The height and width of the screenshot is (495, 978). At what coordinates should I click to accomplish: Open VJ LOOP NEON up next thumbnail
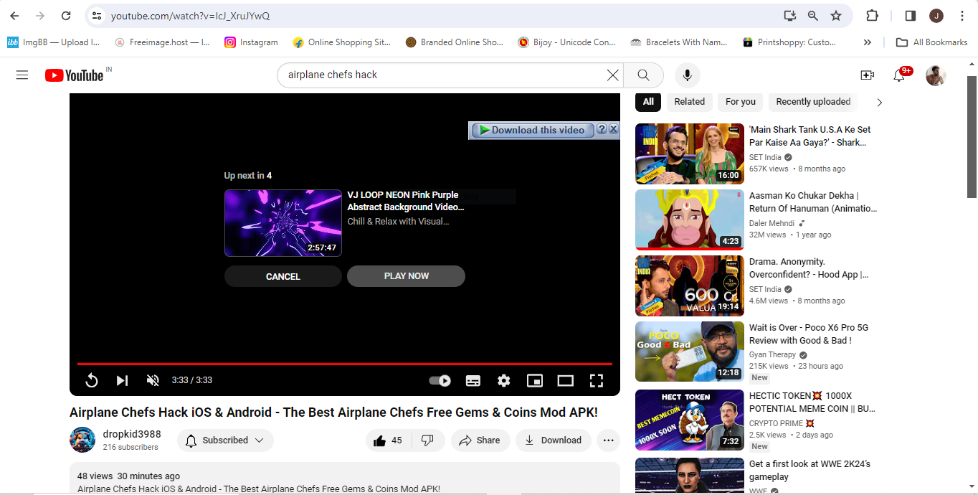283,223
